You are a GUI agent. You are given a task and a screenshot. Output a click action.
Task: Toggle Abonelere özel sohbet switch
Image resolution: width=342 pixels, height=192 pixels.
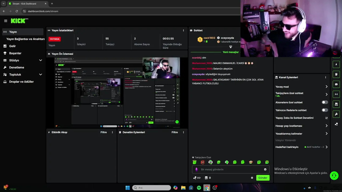tap(325, 102)
